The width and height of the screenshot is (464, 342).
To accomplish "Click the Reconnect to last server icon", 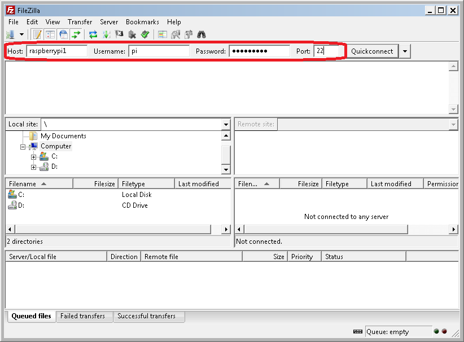I will [x=145, y=34].
